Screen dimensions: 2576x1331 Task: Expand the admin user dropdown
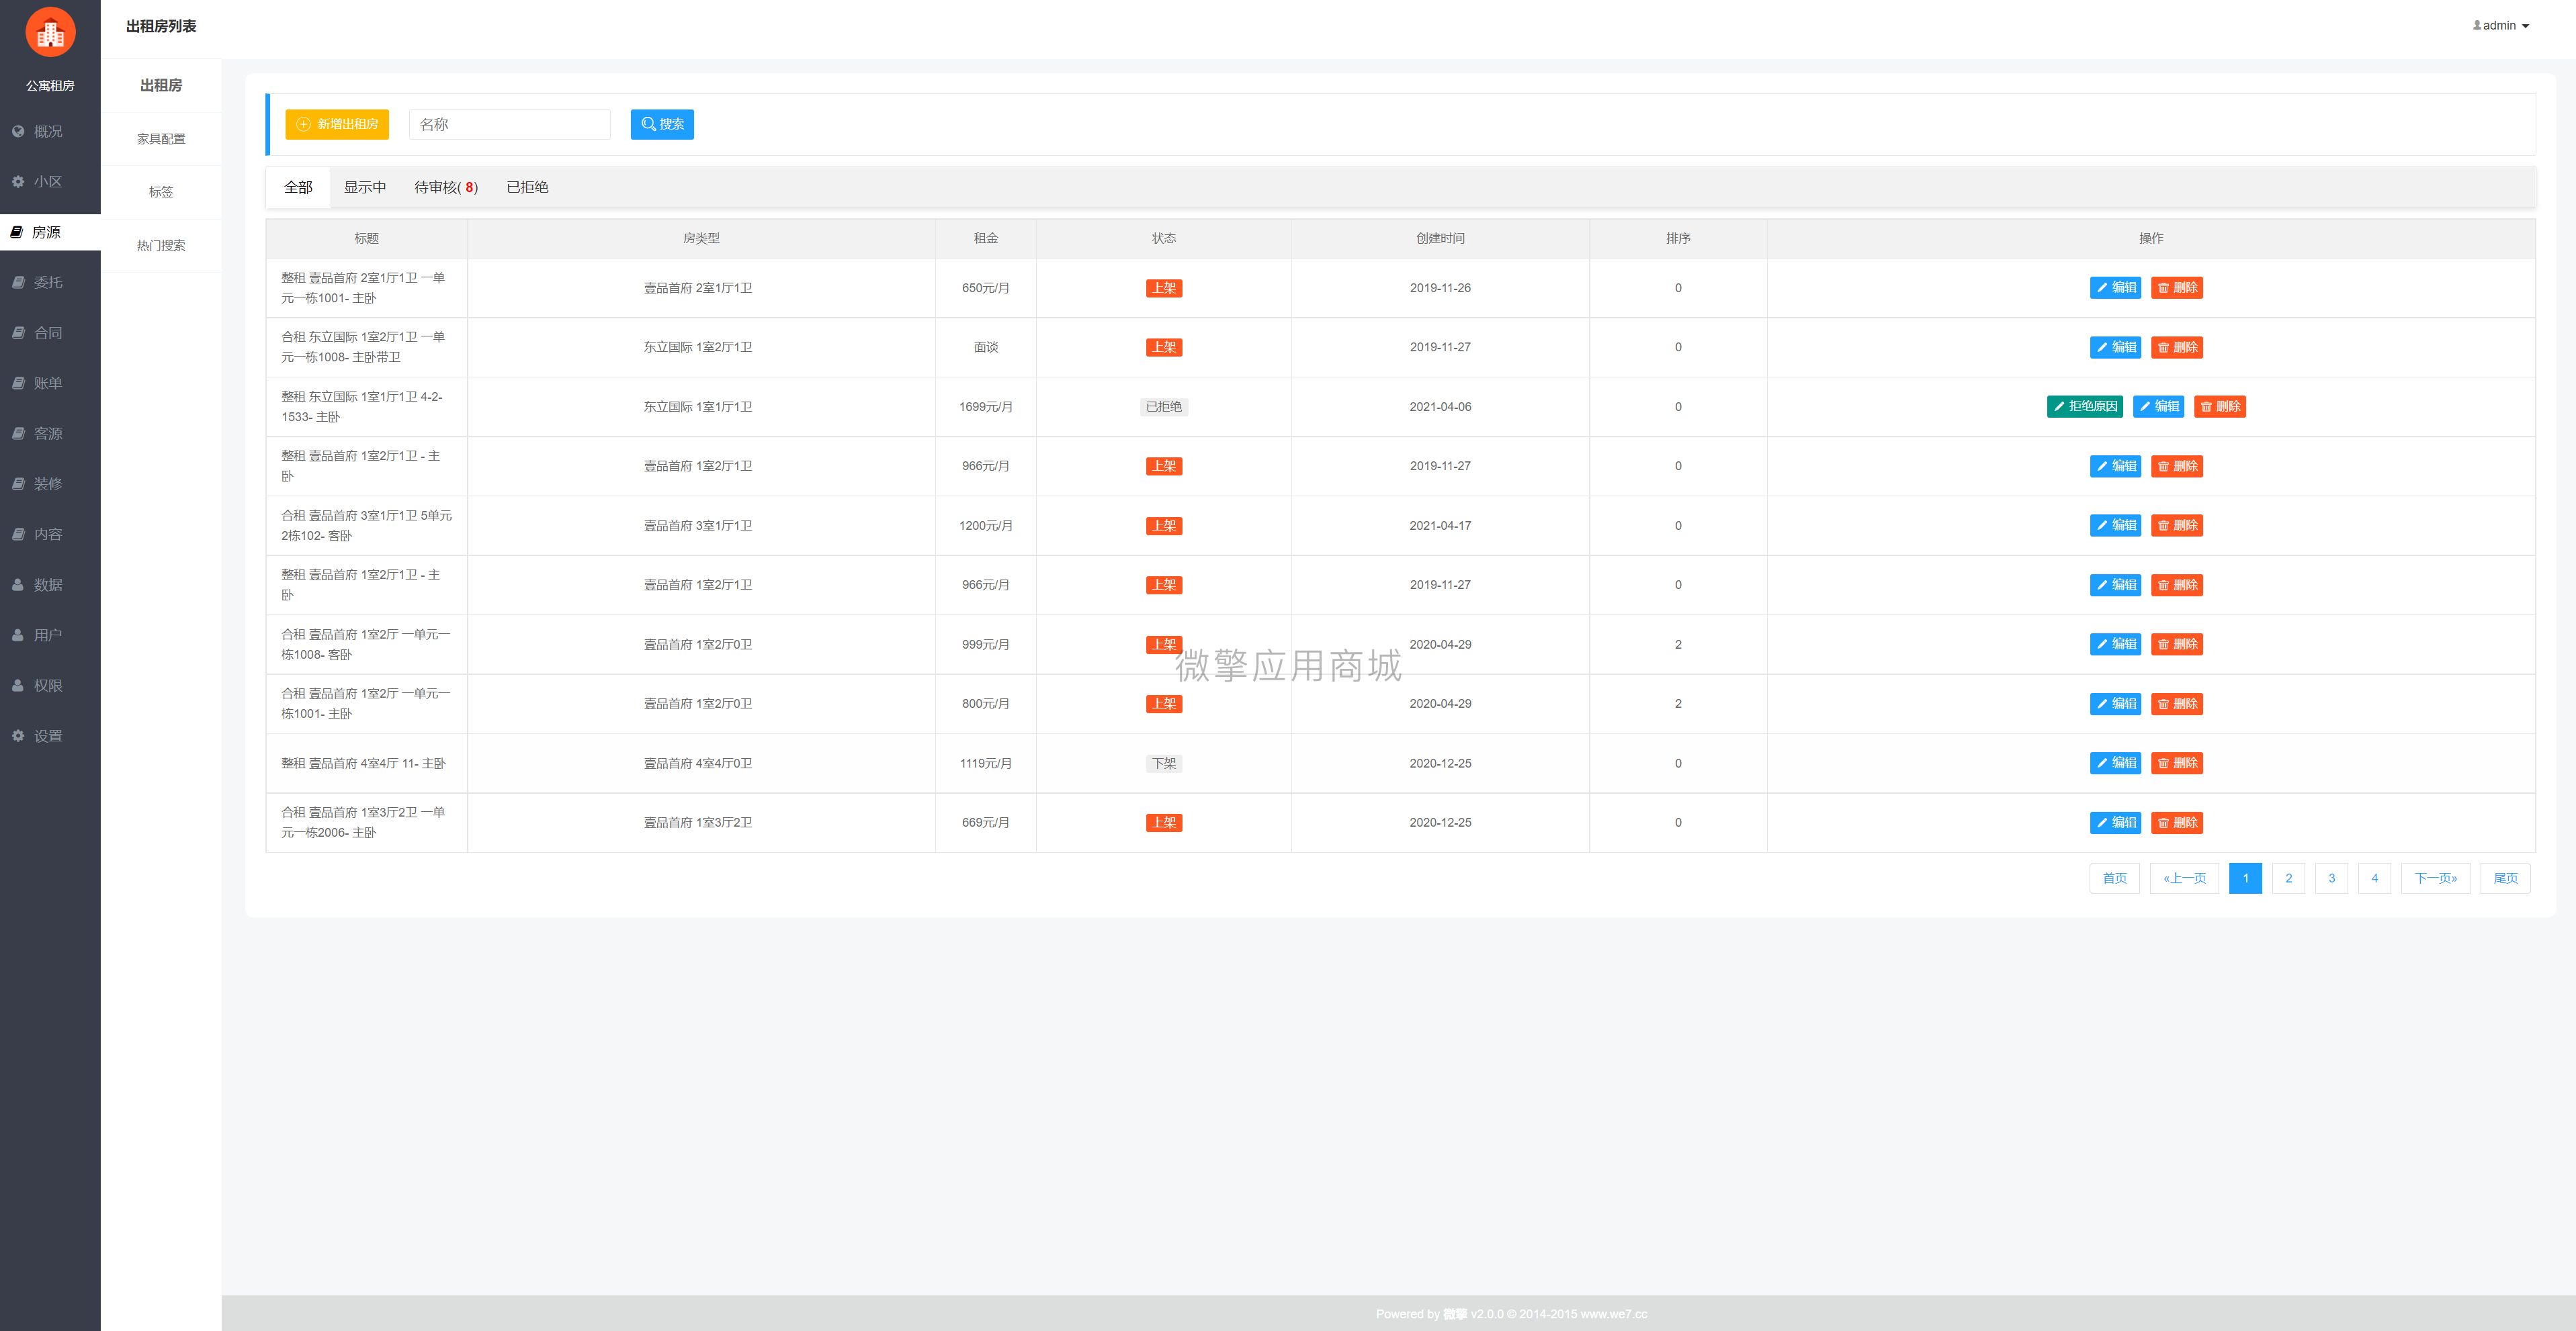(x=2501, y=26)
